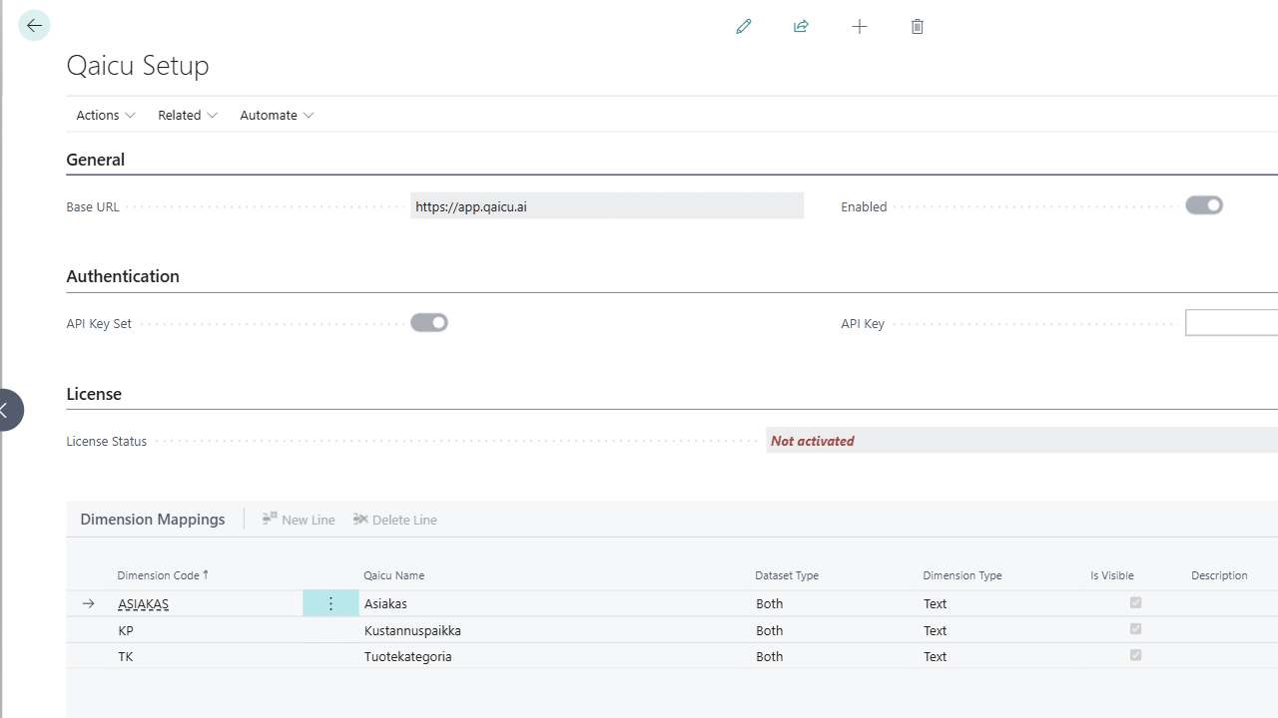Click the Qaicu Name column header

(393, 575)
